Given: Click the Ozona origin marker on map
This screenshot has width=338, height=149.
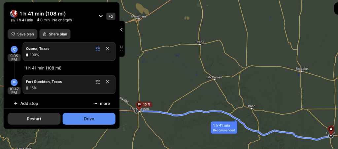Looking at the screenshot, I should [331, 130].
